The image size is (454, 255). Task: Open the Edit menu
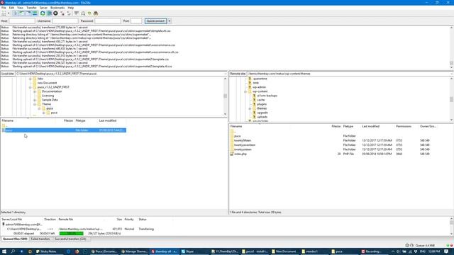click(x=11, y=8)
